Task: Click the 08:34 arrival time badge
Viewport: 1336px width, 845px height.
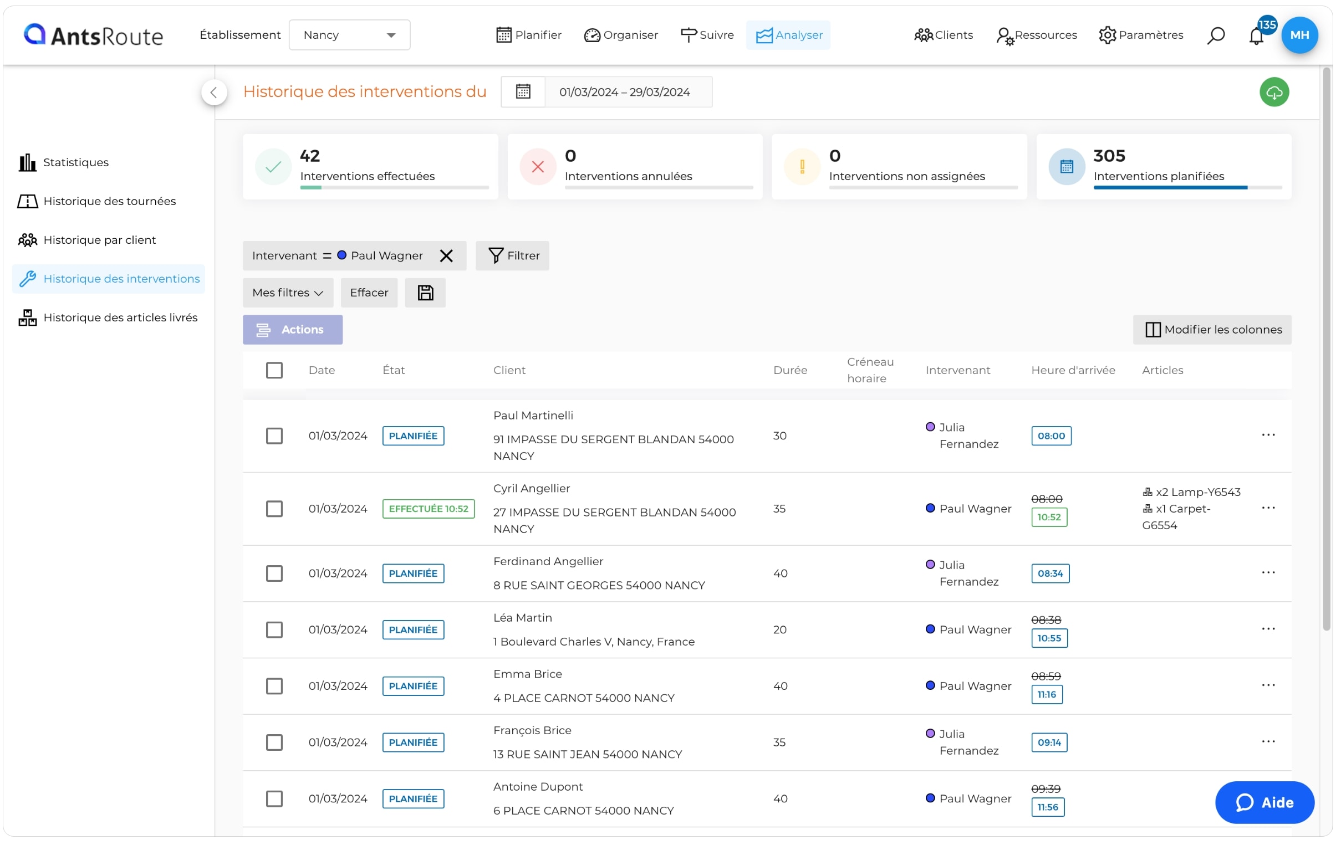Action: 1050,573
